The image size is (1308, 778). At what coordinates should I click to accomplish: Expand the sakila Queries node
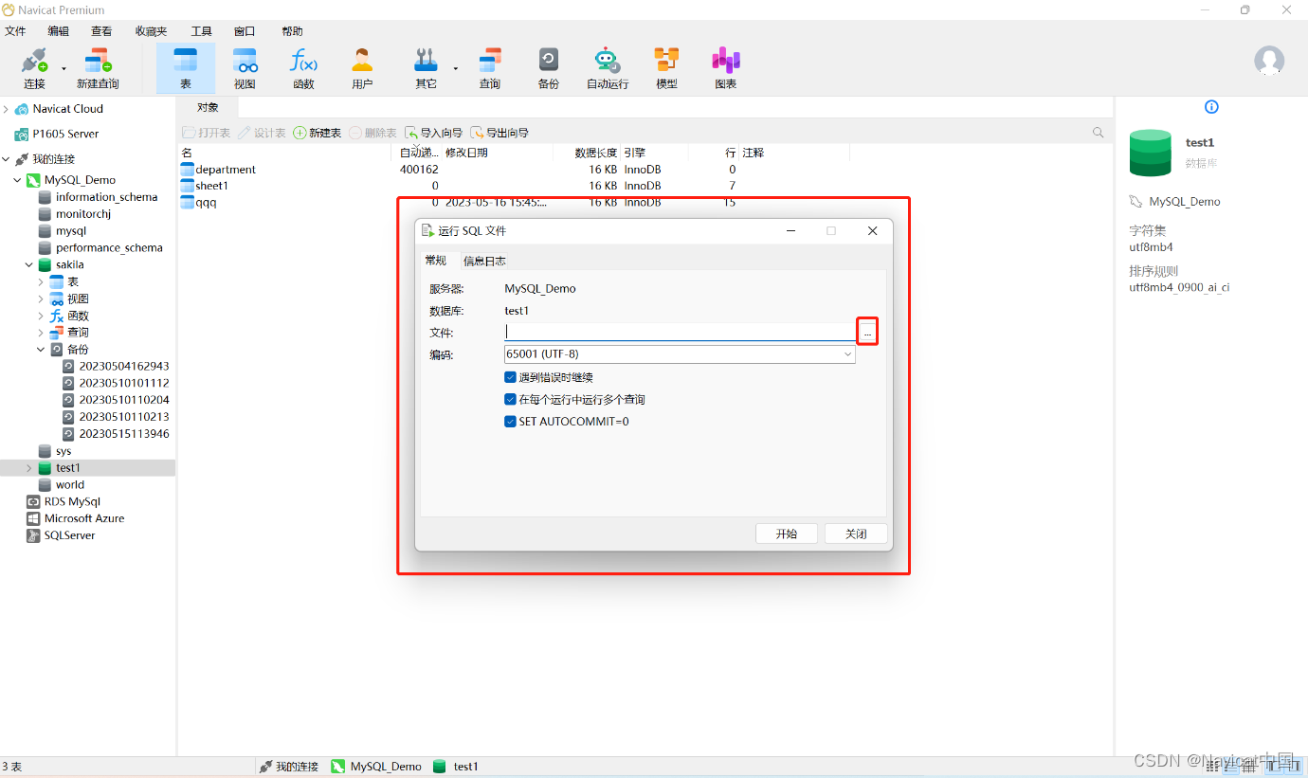41,333
